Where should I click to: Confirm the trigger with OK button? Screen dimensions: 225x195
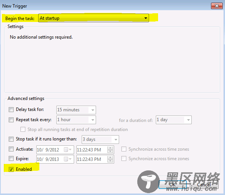click(172, 184)
